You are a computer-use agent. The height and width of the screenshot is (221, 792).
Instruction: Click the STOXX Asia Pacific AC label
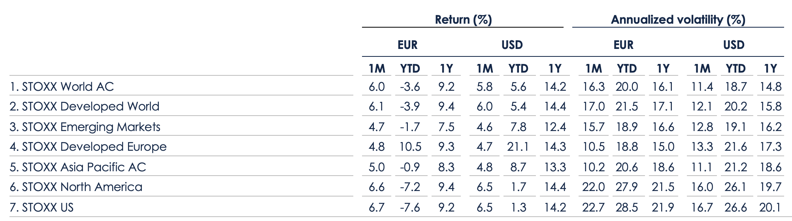click(78, 167)
